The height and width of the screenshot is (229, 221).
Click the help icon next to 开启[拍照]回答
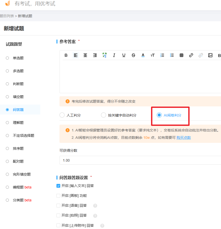pyautogui.click(x=95, y=215)
